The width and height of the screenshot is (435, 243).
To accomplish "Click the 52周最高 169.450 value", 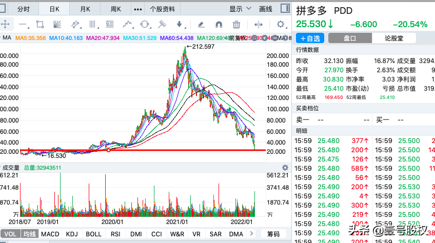I will pyautogui.click(x=334, y=97).
